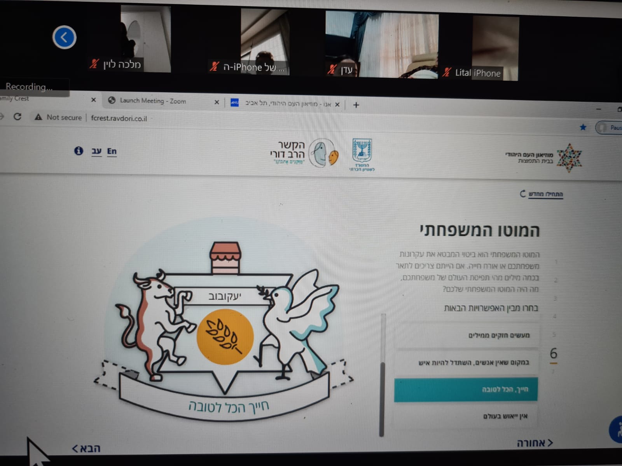Switch language to עב

96,151
